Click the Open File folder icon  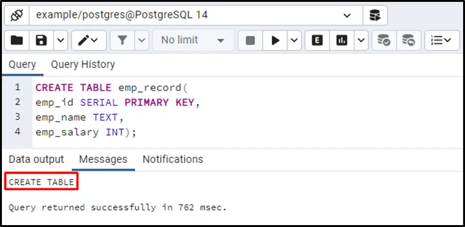pos(17,41)
